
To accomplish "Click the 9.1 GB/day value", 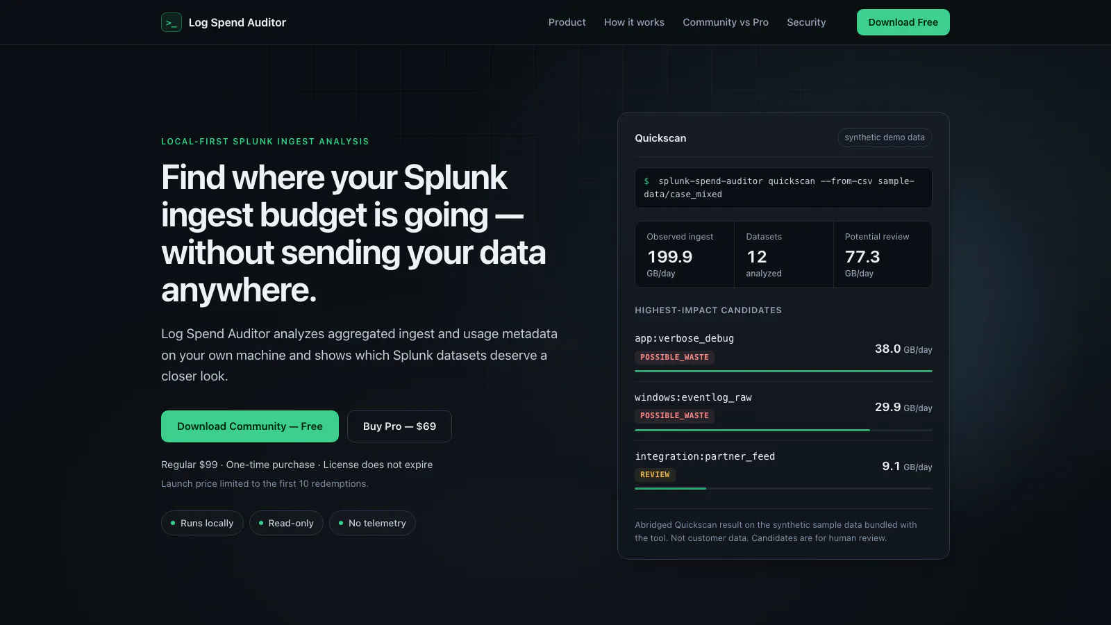I will coord(907,467).
